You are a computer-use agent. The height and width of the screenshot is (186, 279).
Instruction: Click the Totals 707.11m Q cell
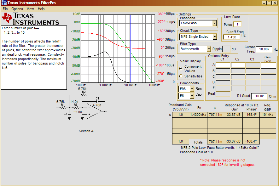[x=216, y=142]
